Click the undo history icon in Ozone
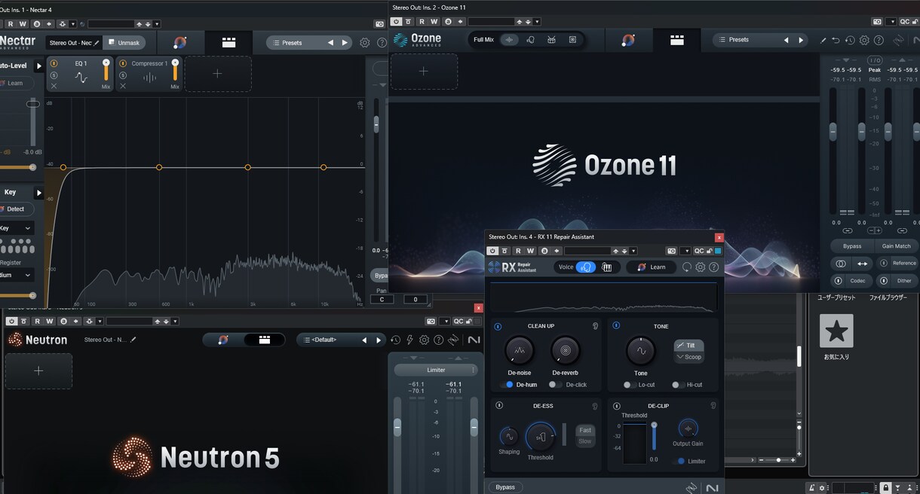The height and width of the screenshot is (494, 920). pos(850,40)
